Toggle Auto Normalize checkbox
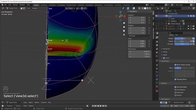The image size is (196, 110). [175, 87]
